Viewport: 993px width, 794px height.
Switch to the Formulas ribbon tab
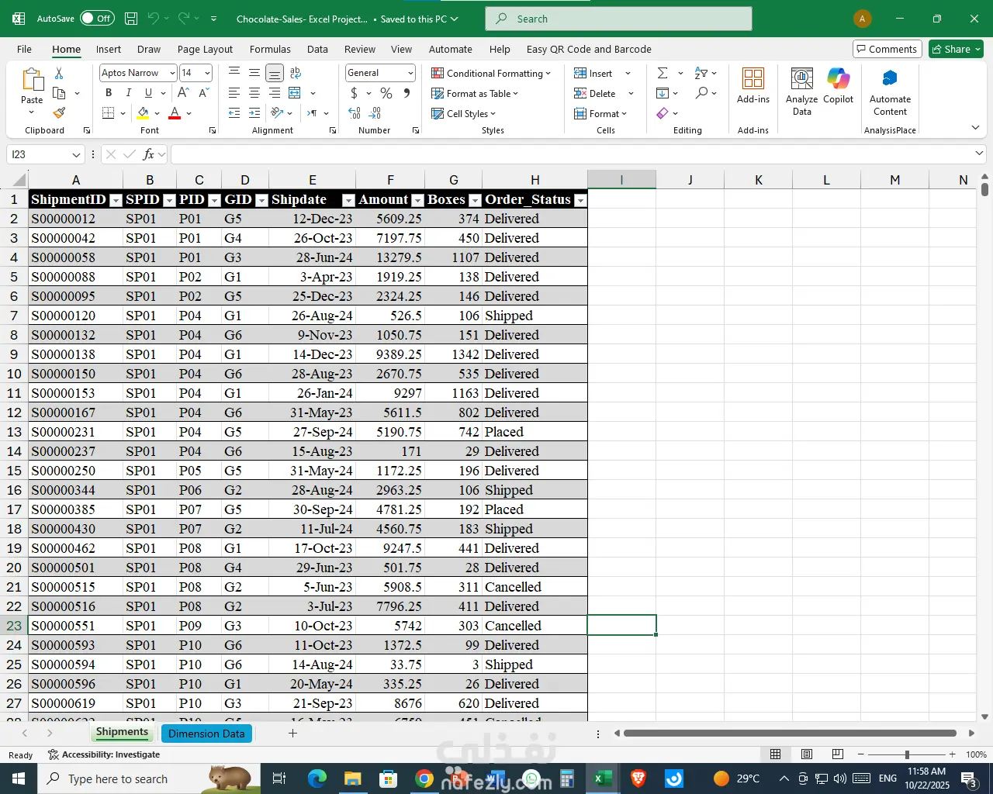(x=270, y=49)
